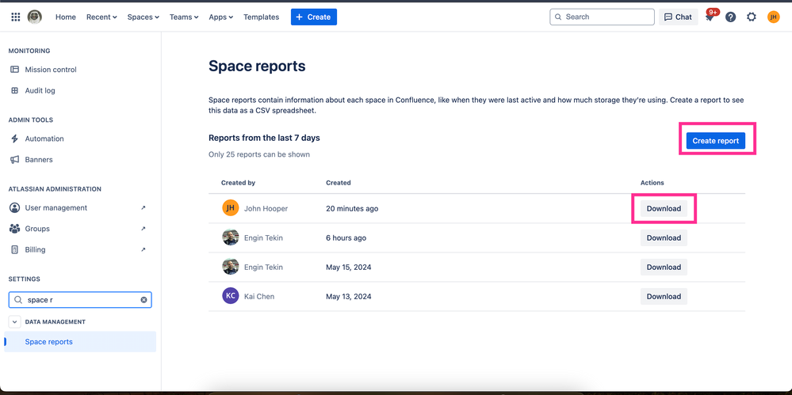Viewport: 792px width, 395px height.
Task: Click Engin Tekin's avatar in May 15 row
Action: click(x=231, y=267)
